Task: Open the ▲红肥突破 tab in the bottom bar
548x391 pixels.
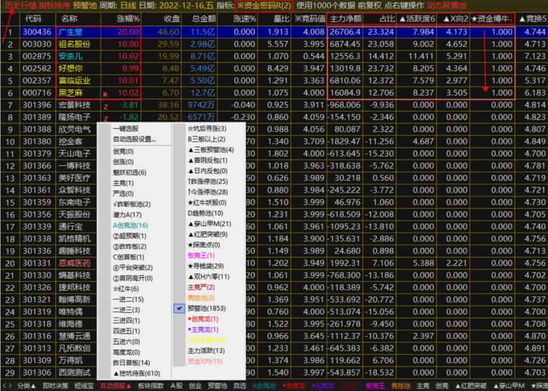Action: pos(470,386)
